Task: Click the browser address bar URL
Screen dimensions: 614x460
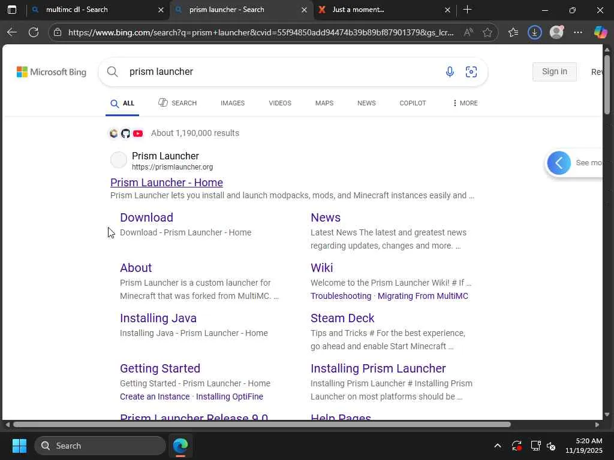Action: 261,32
